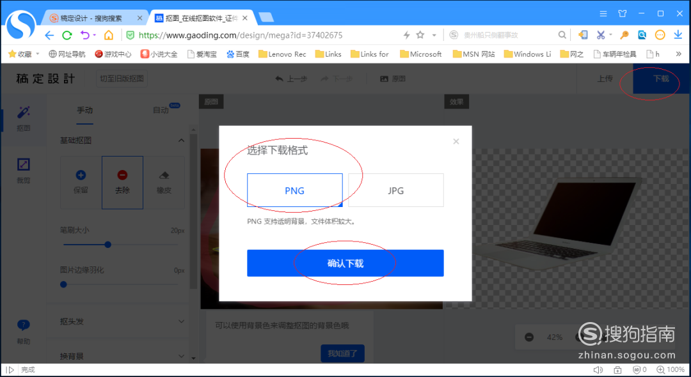Click the blue page-search extension icon
The image size is (691, 377).
(x=642, y=35)
